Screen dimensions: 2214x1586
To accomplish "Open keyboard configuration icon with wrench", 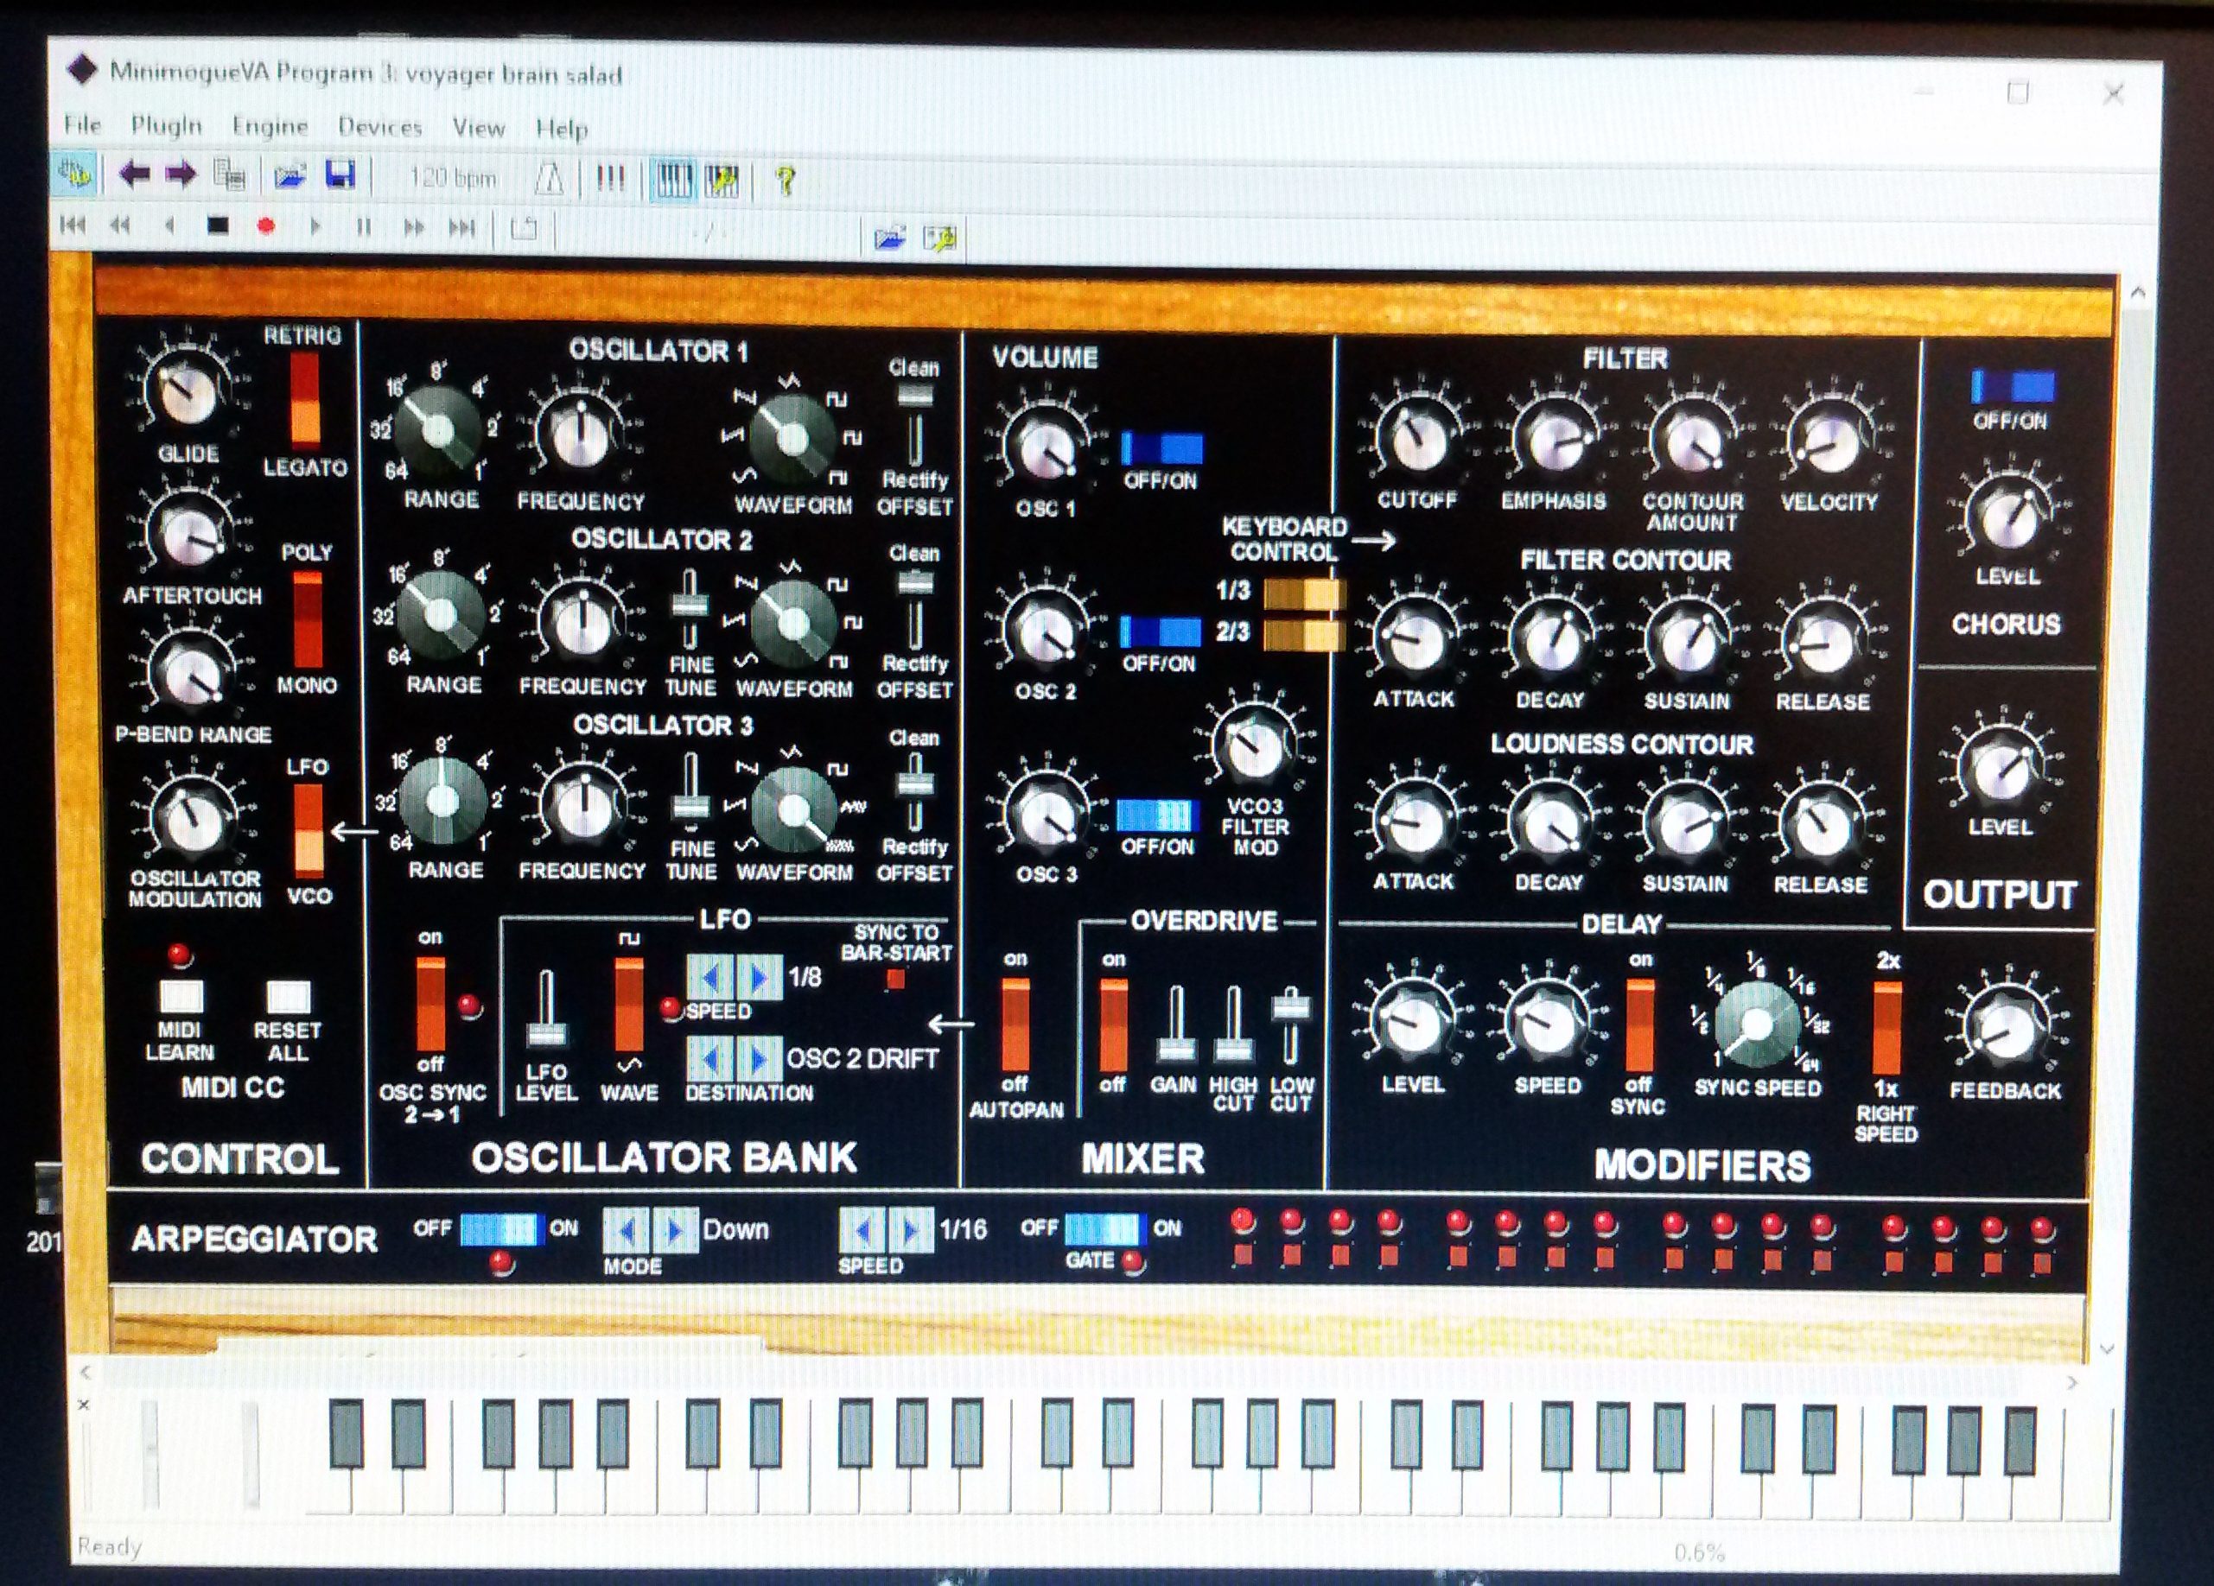I will click(x=722, y=181).
